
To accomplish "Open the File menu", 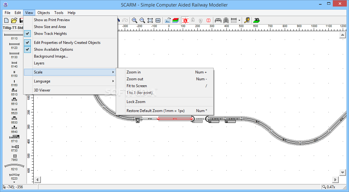I will 7,13.
